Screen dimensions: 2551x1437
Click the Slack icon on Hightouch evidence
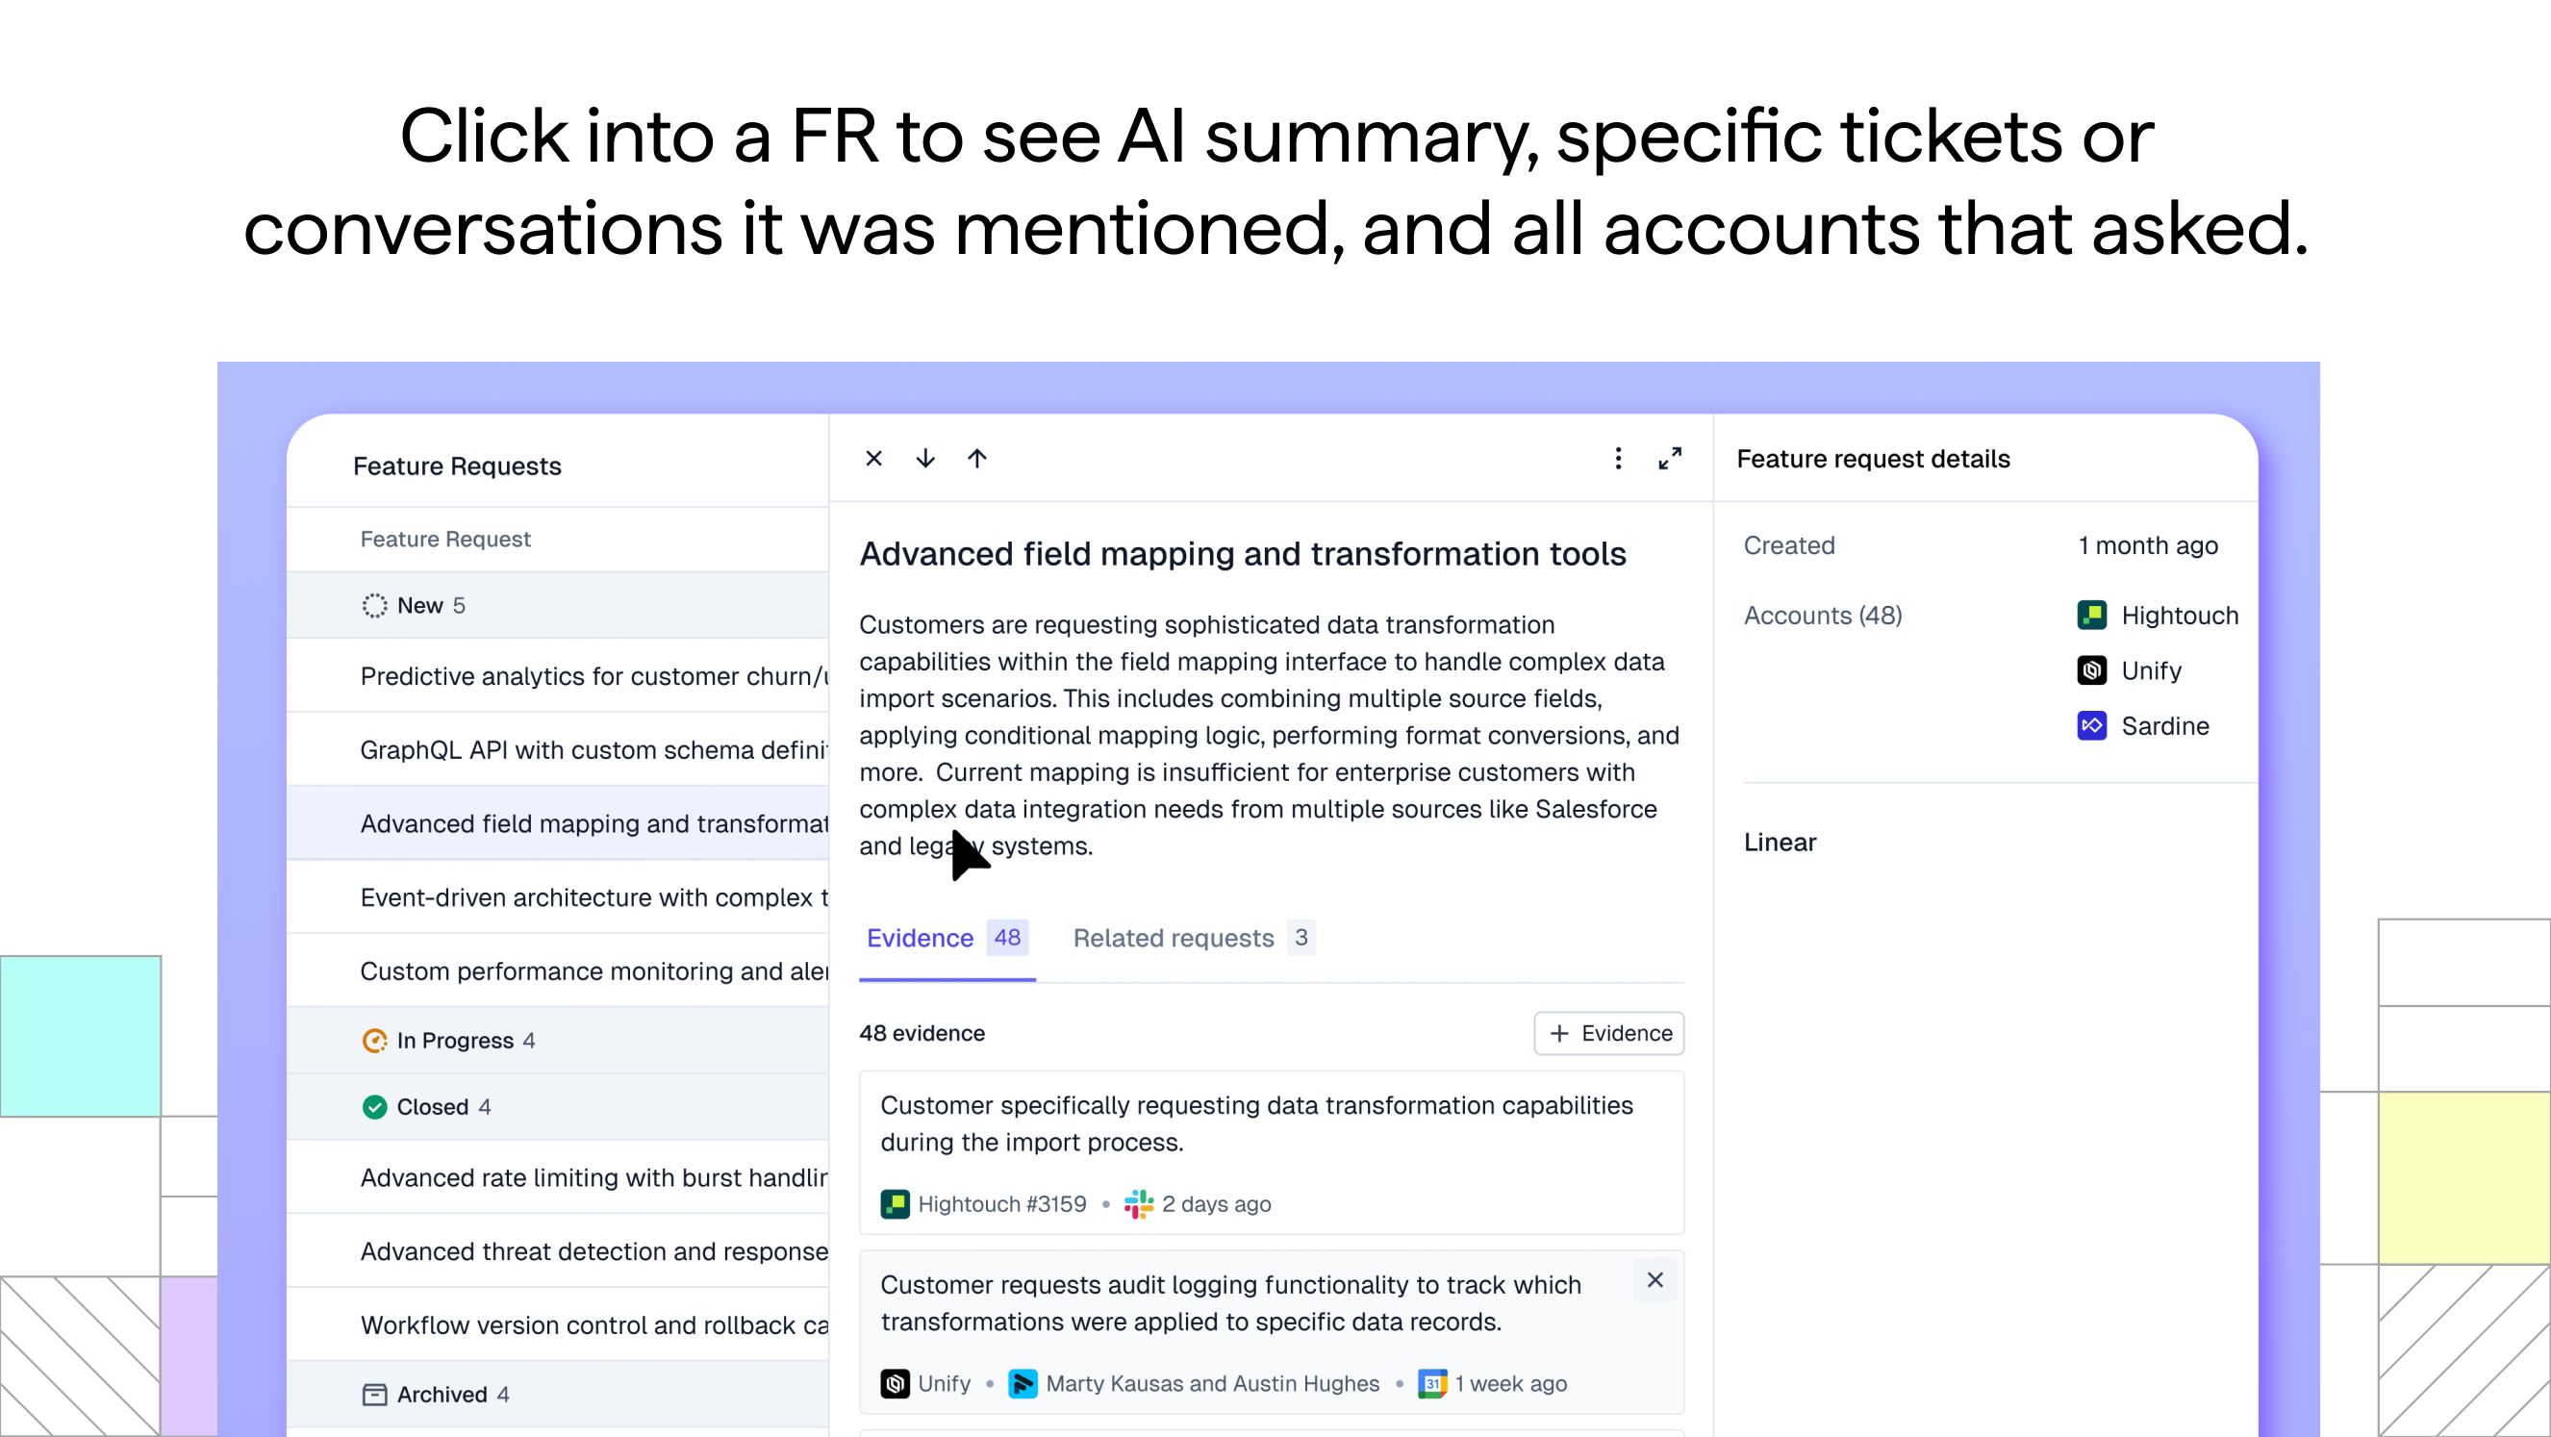click(x=1137, y=1203)
